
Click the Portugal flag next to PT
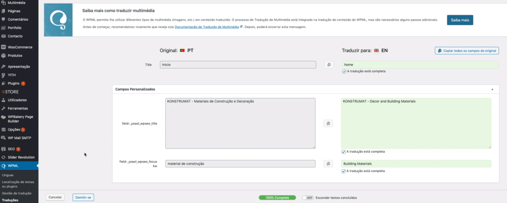[x=183, y=51]
